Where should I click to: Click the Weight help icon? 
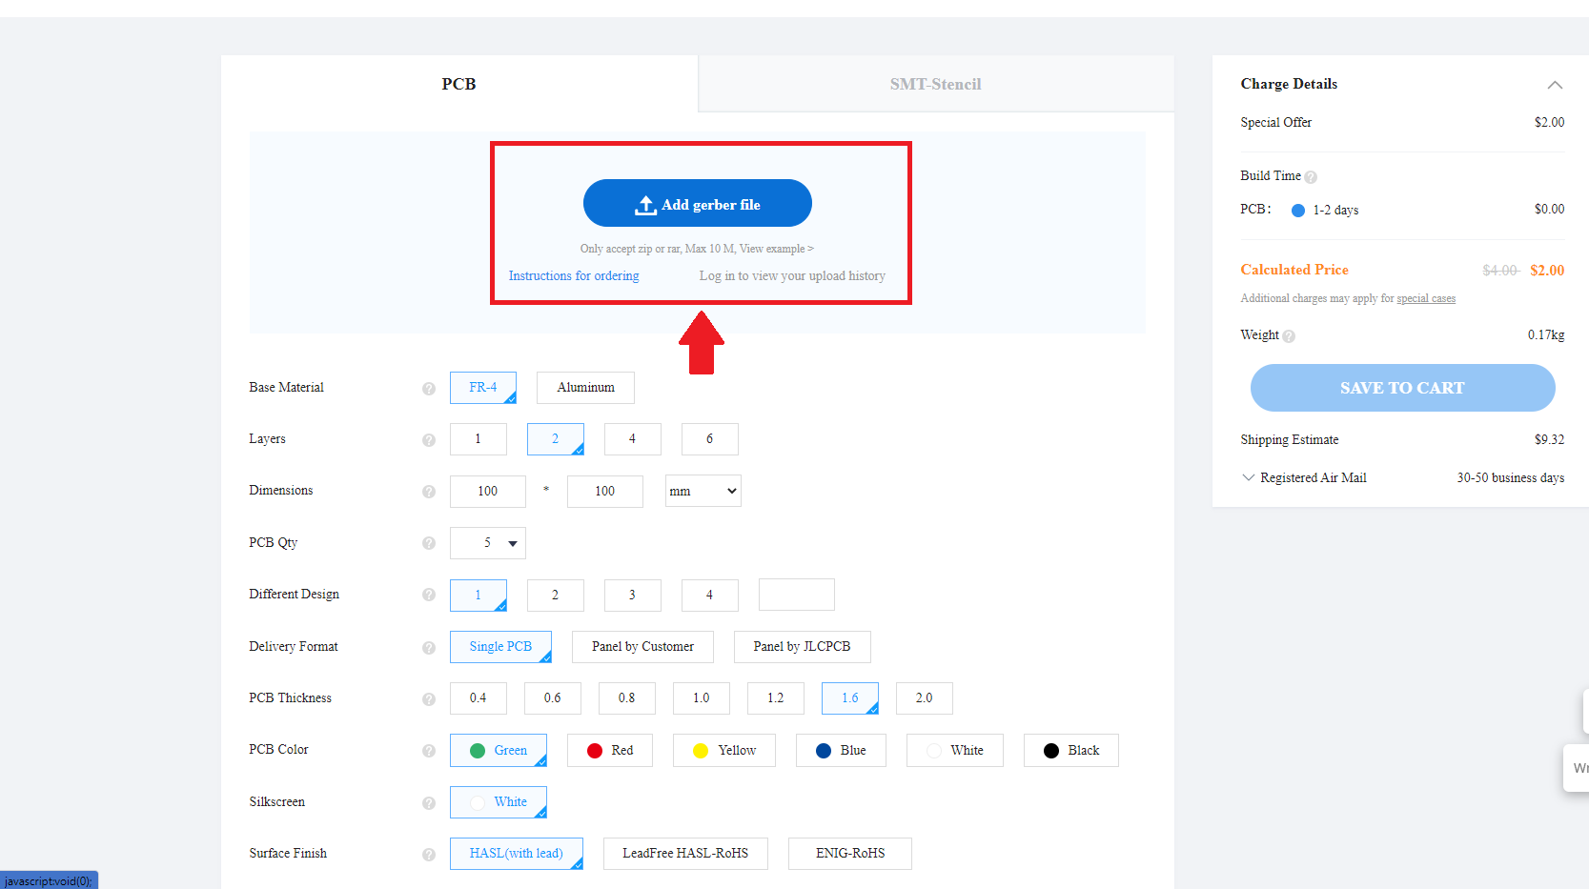(1289, 335)
